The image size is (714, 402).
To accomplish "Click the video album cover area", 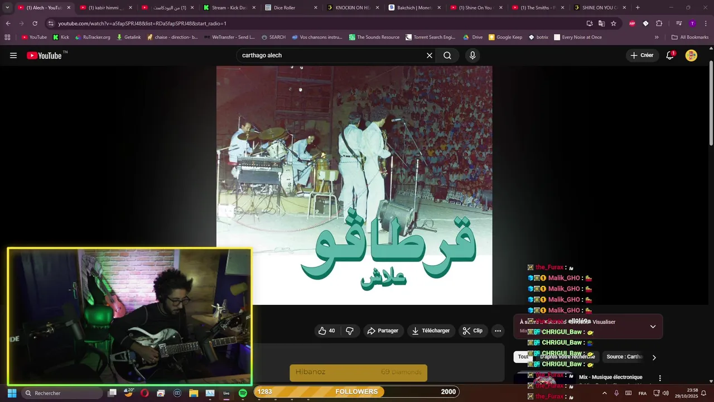I will pos(354,185).
